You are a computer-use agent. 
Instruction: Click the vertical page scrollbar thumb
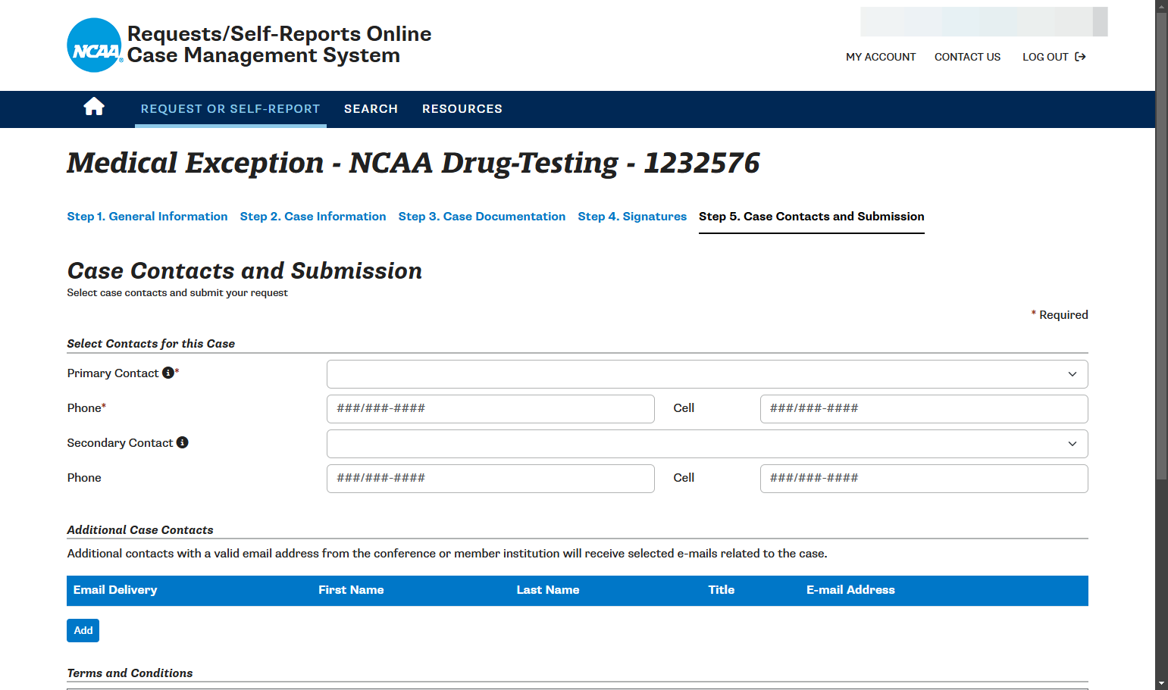click(1161, 246)
